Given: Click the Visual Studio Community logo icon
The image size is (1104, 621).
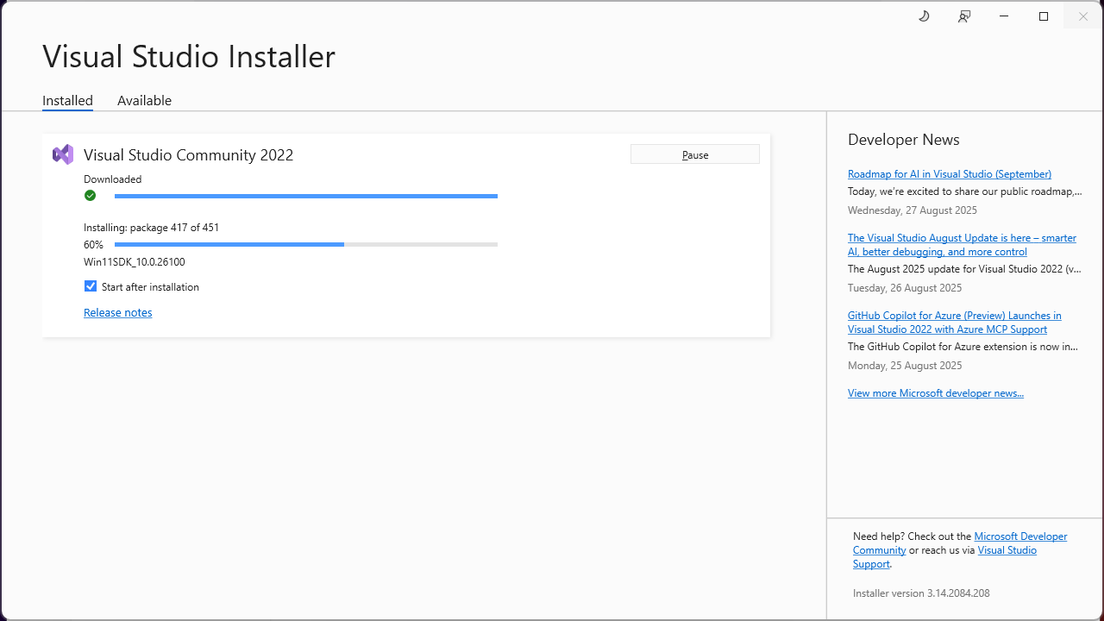Looking at the screenshot, I should point(63,154).
